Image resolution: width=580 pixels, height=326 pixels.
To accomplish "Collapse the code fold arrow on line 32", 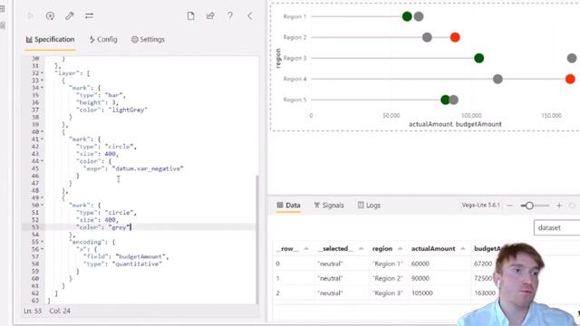I will (42, 73).
